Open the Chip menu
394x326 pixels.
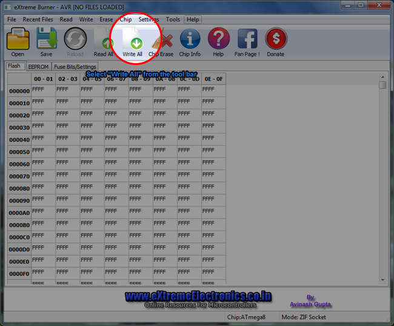125,19
